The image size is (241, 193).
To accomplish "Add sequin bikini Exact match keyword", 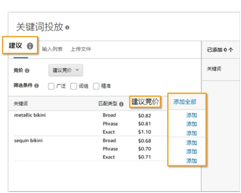I will coord(191,161).
